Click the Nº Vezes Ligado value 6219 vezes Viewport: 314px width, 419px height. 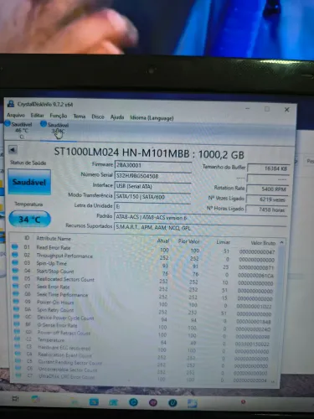tap(267, 199)
